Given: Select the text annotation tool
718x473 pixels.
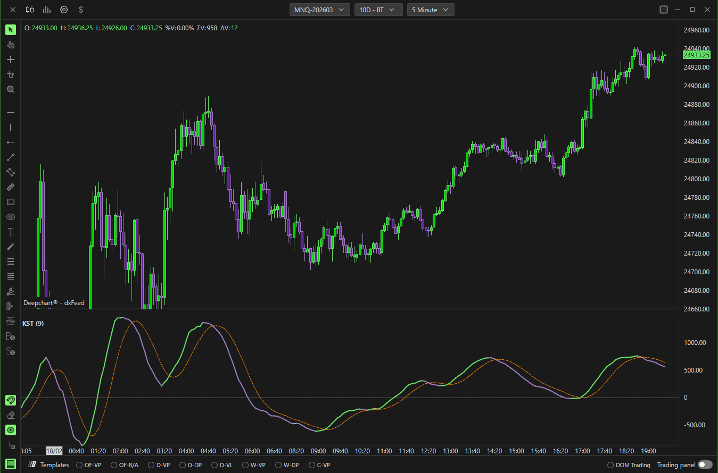Looking at the screenshot, I should pos(11,232).
